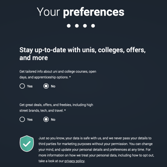Click the first progress dot under the title
Image resolution: width=167 pixels, height=167 pixels.
(69, 26)
